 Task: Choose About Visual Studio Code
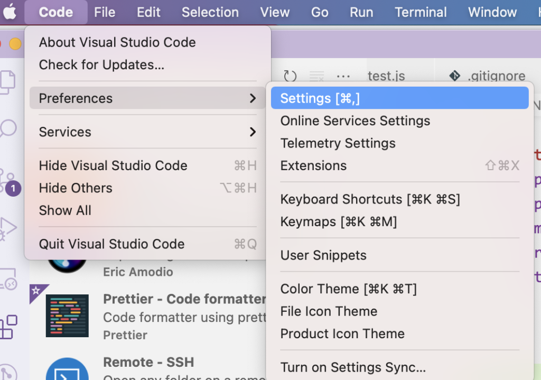pyautogui.click(x=147, y=42)
